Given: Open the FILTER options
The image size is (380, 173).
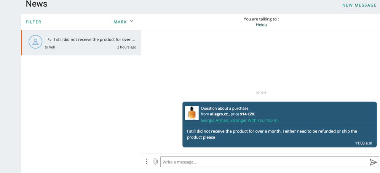Looking at the screenshot, I should click(x=34, y=22).
